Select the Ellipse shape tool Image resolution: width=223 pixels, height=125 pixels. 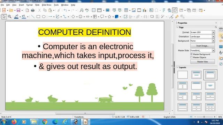coord(44,17)
